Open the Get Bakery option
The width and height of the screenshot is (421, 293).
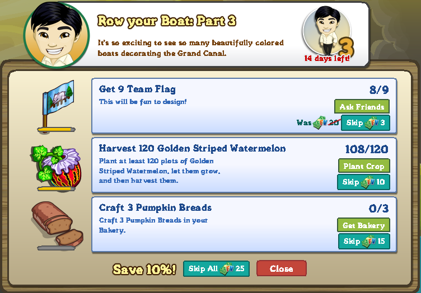coord(363,225)
